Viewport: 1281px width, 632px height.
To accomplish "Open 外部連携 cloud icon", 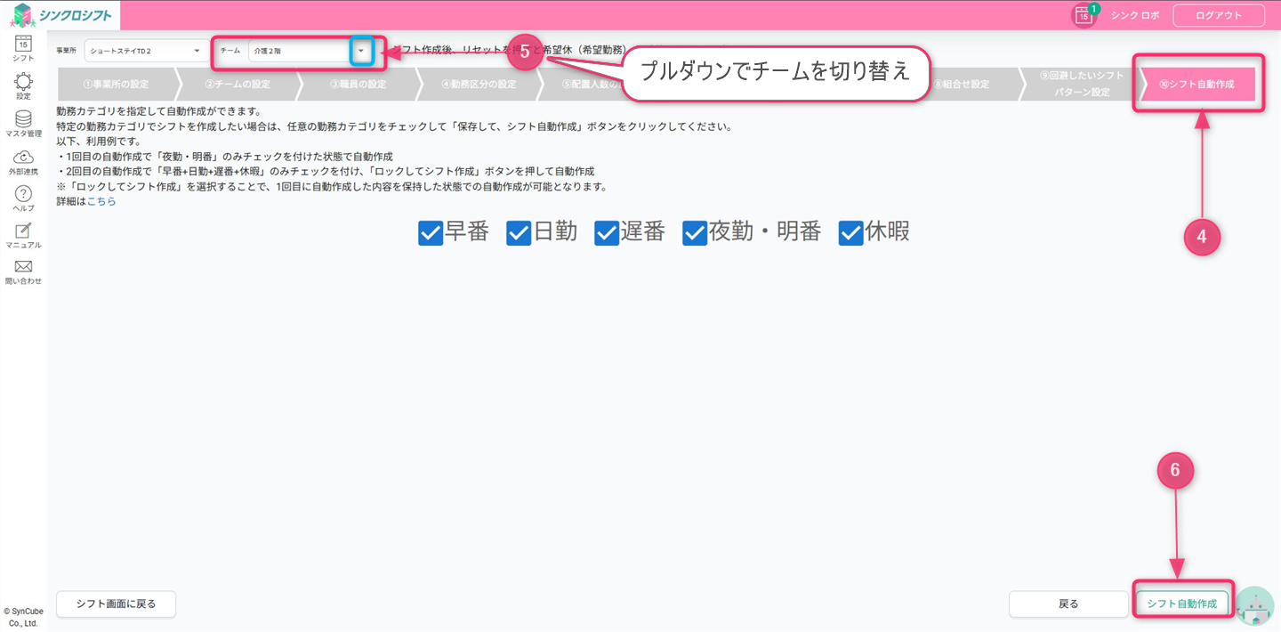I will (x=23, y=158).
